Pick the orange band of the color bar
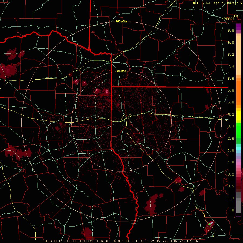Screen dimensions: 243x243 click(x=238, y=93)
